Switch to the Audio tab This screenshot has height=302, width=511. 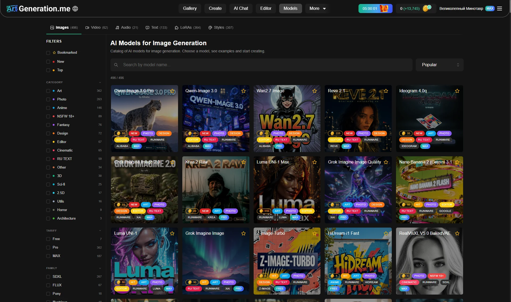click(127, 28)
